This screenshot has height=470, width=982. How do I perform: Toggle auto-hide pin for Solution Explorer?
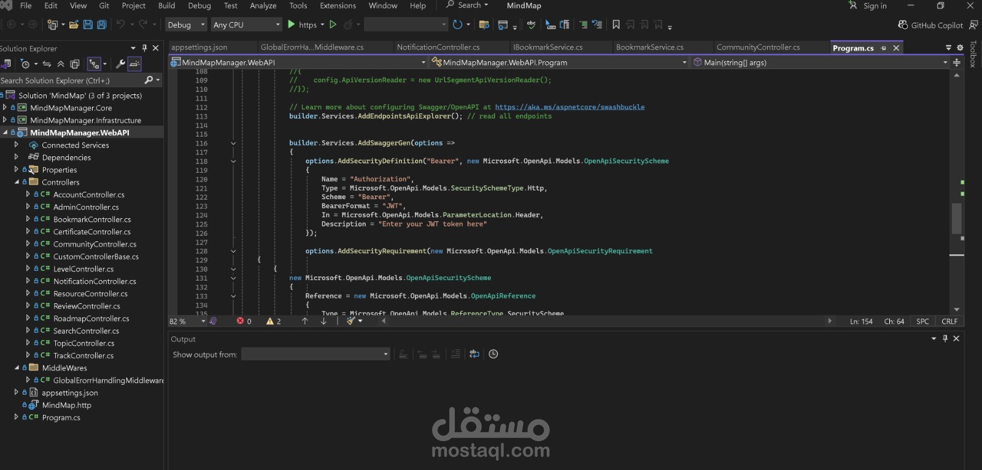pos(145,48)
